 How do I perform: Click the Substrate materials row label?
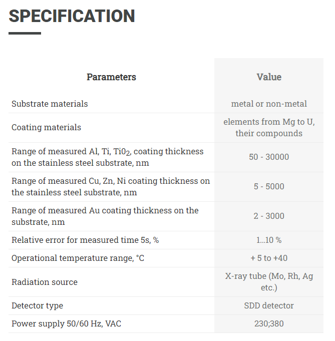[50, 104]
